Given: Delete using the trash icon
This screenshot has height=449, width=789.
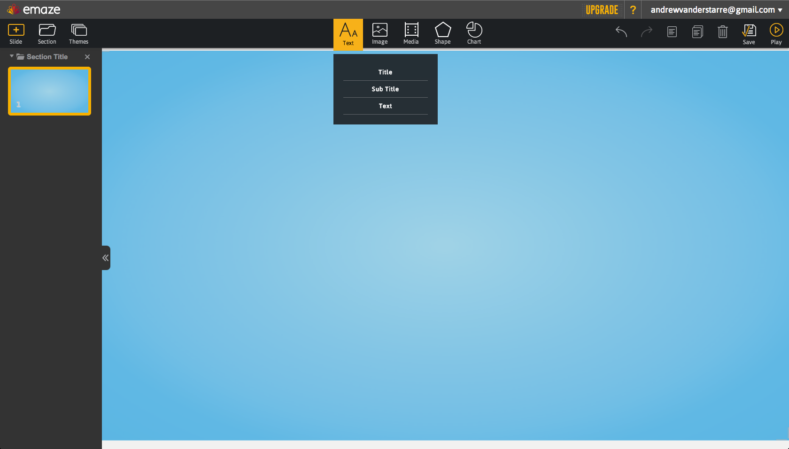Looking at the screenshot, I should [x=723, y=31].
